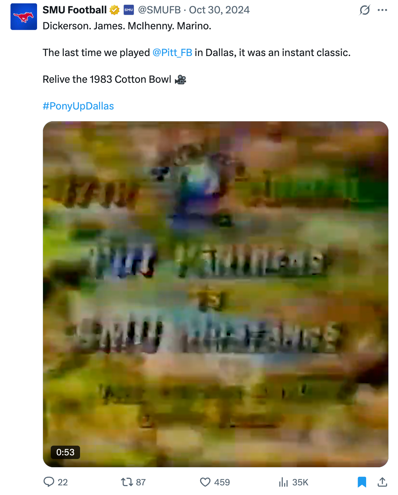Open the #PonyUpDallas hashtag
The image size is (398, 495).
pos(78,106)
